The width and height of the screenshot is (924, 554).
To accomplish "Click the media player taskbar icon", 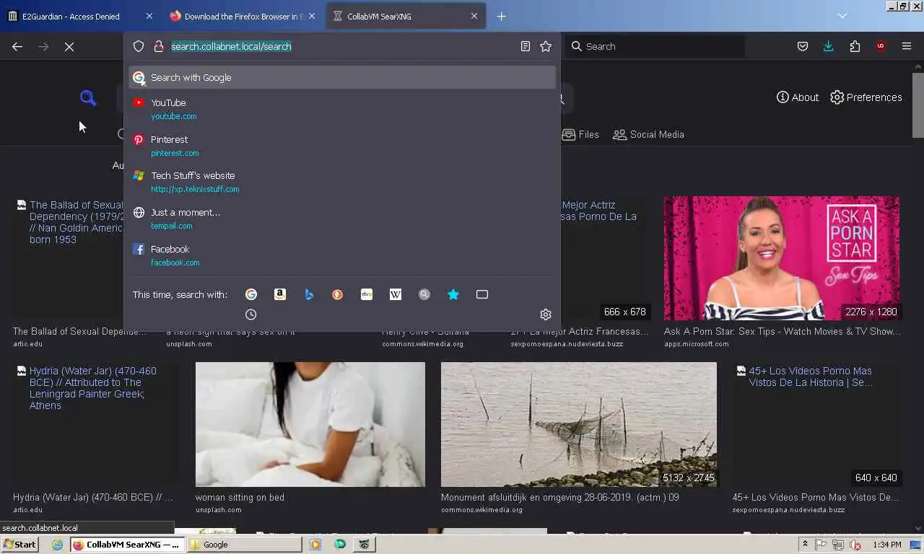I will pyautogui.click(x=315, y=545).
